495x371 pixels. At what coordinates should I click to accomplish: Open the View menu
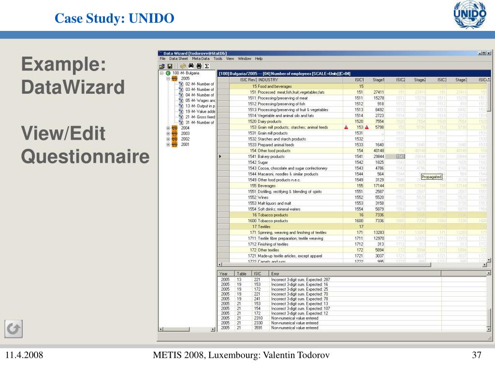click(230, 58)
